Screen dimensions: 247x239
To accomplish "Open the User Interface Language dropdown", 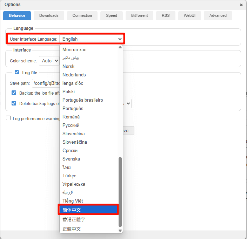I will coord(92,39).
